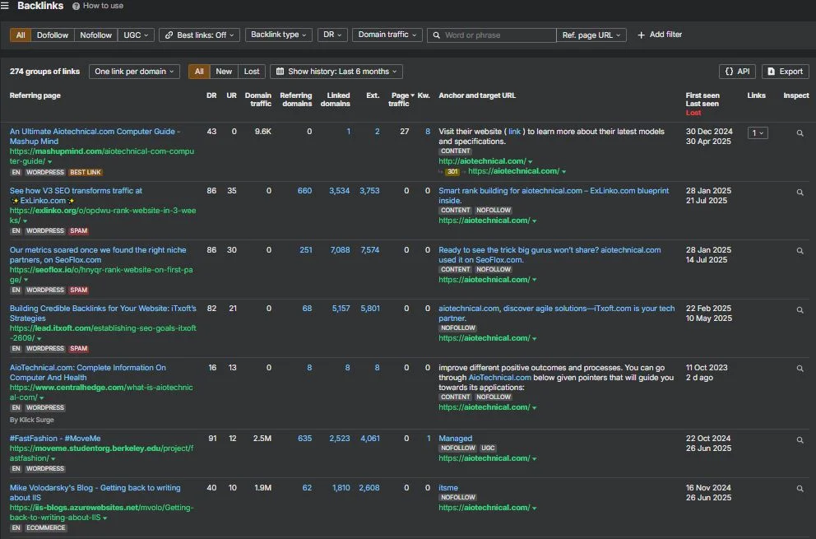The height and width of the screenshot is (539, 816).
Task: Open the #FastFashion - #MoveMe page link
Action: click(55, 439)
